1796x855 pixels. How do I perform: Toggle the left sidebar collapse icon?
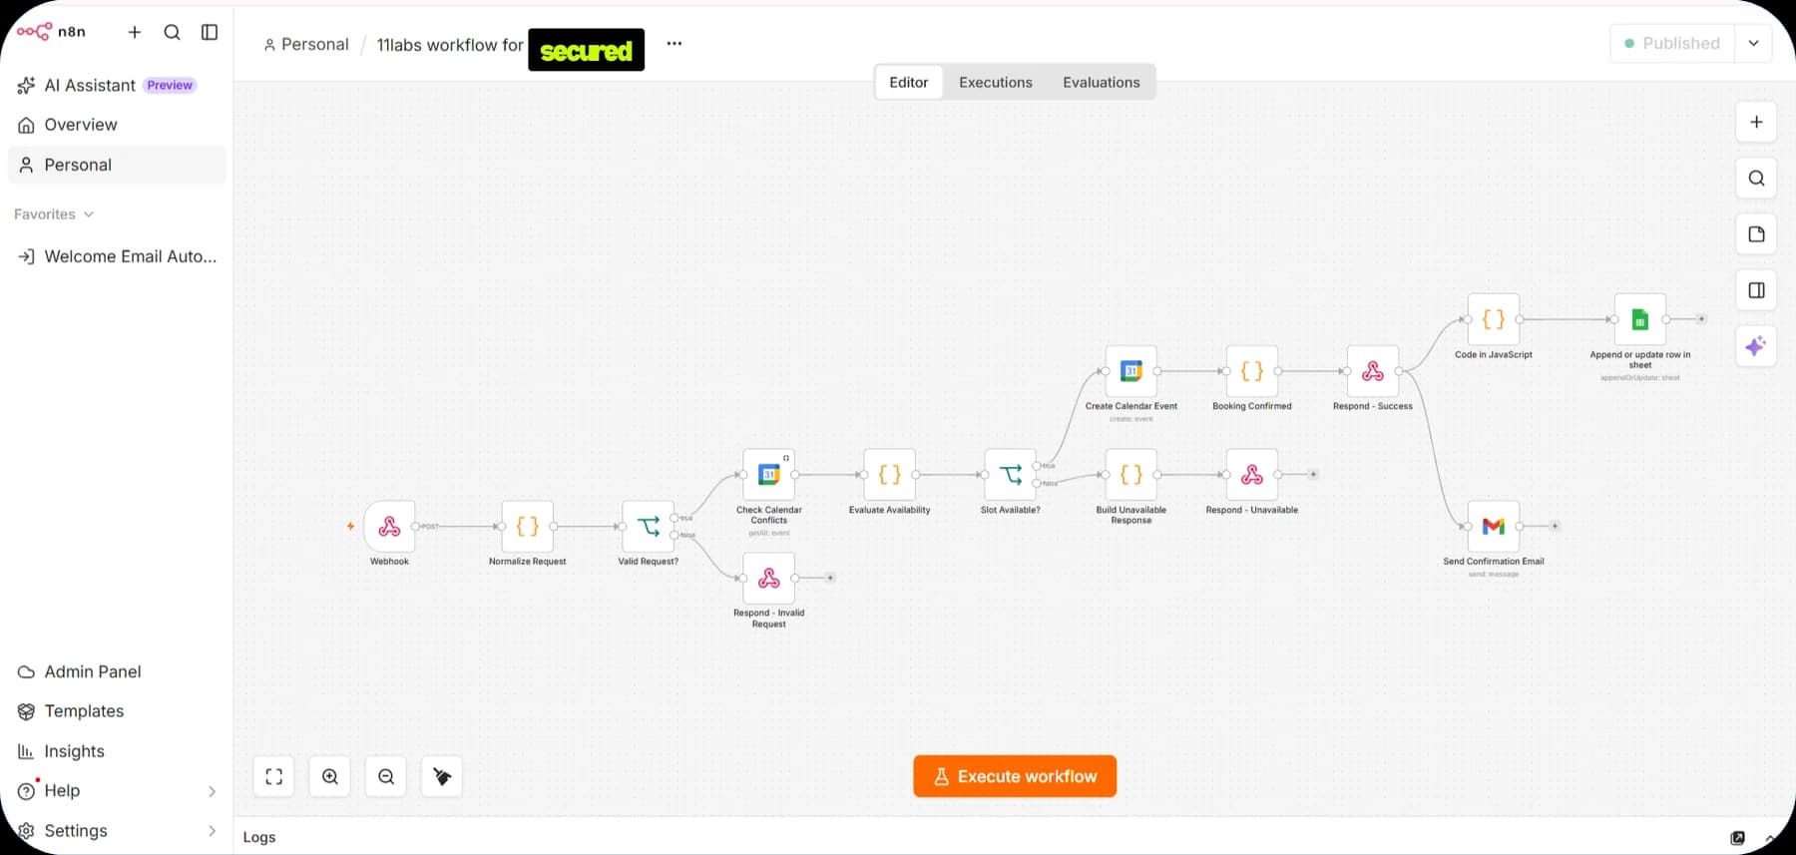pyautogui.click(x=210, y=32)
